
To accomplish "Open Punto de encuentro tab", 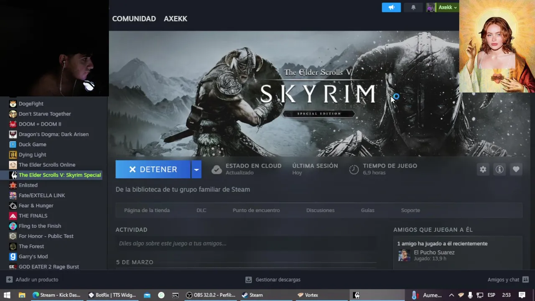I will [x=256, y=210].
